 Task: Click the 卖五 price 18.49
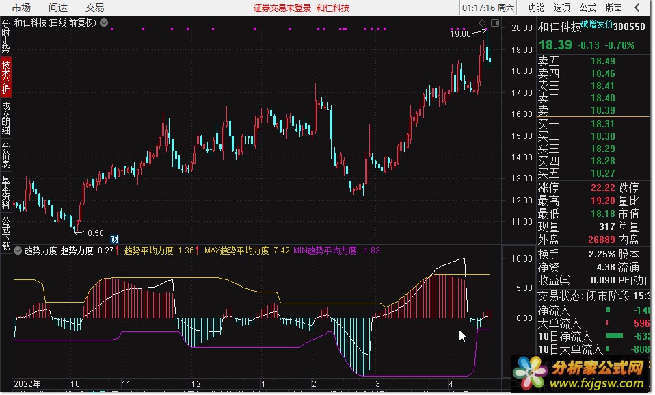[x=603, y=61]
